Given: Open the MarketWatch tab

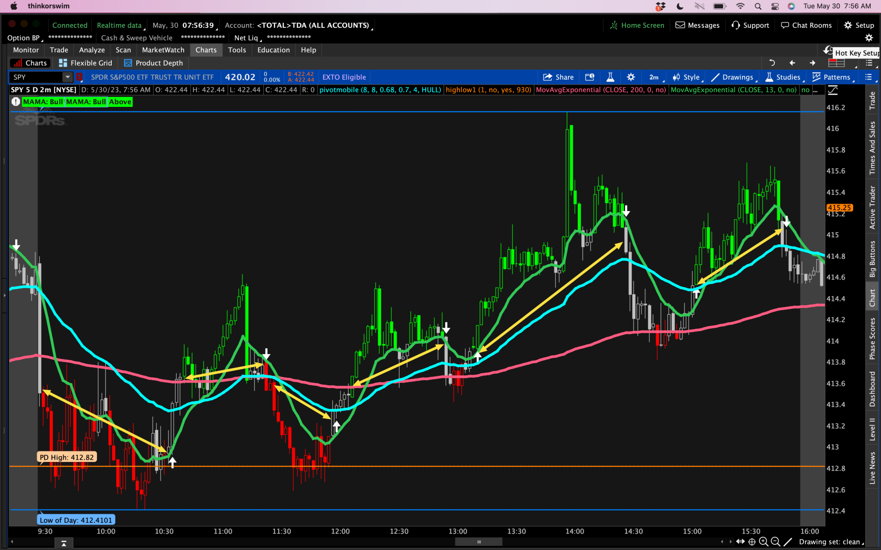Looking at the screenshot, I should [163, 50].
